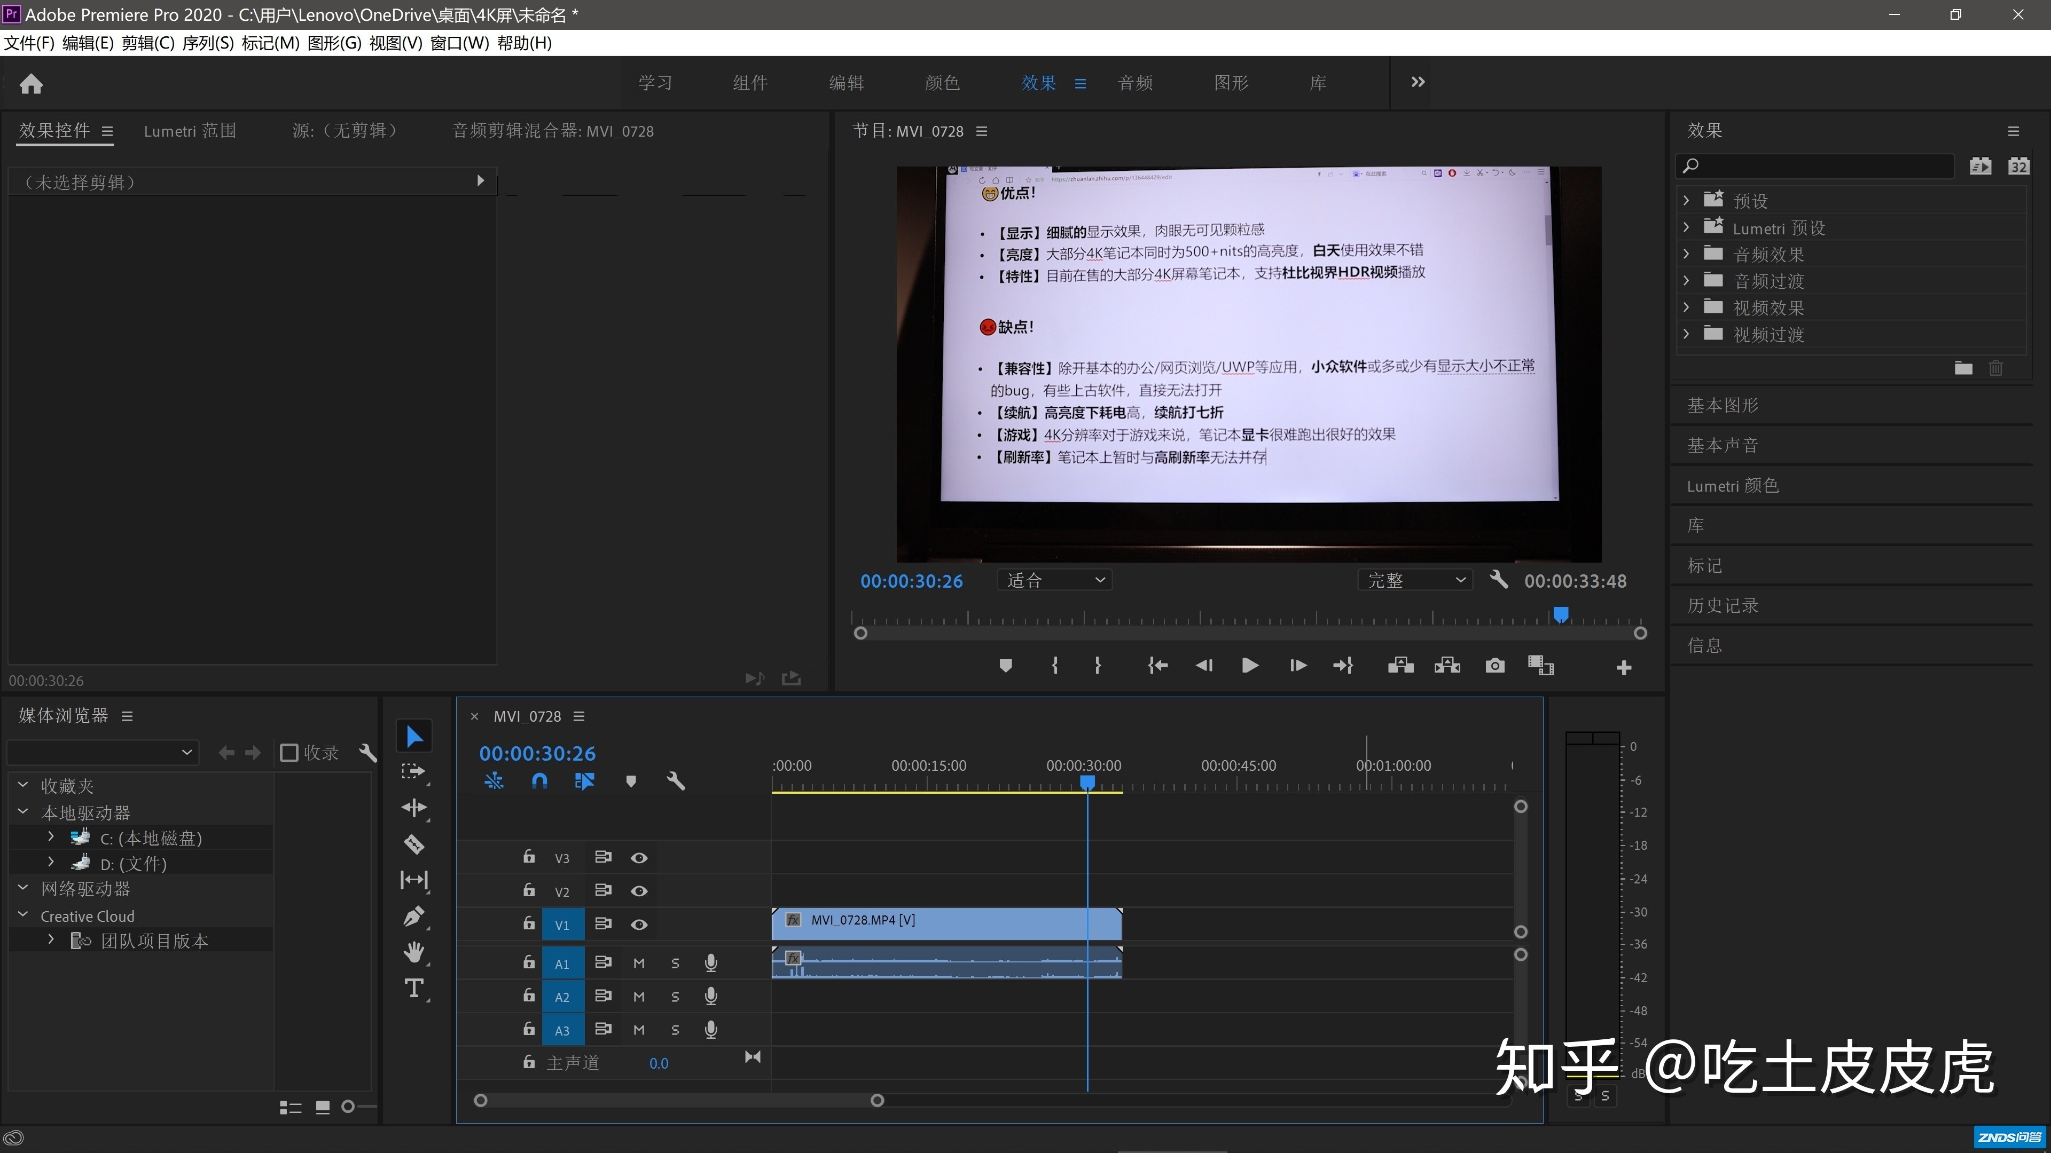Play the program monitor video
Viewport: 2051px width, 1153px height.
[1250, 666]
